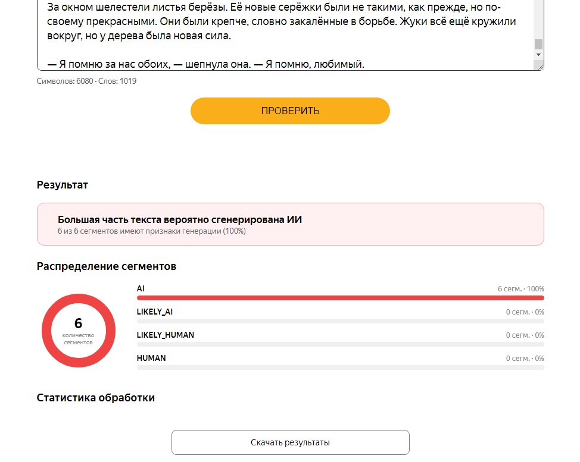This screenshot has width=580, height=462.
Task: Click the HUMAN row '0 сегм. · 0%' value
Action: click(525, 358)
